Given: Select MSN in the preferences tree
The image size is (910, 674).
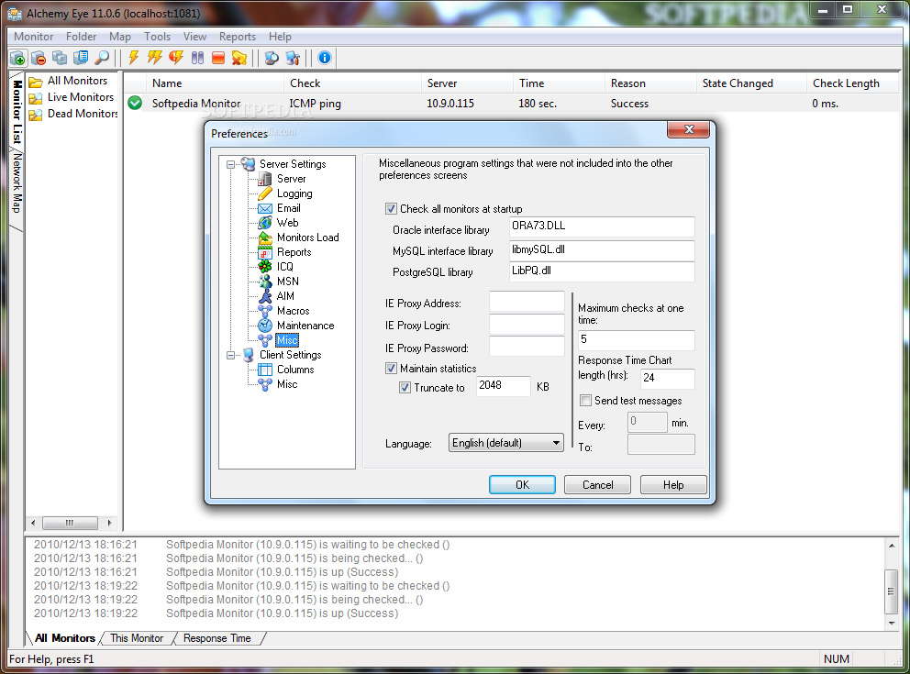Looking at the screenshot, I should click(x=287, y=282).
